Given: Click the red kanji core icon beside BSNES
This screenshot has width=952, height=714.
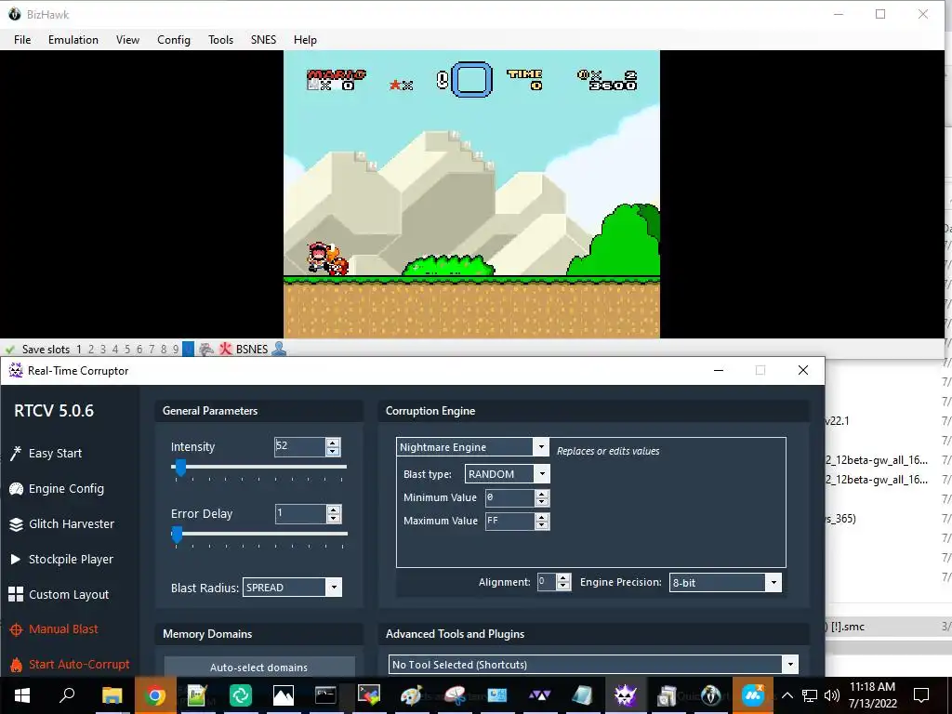Looking at the screenshot, I should (x=225, y=350).
